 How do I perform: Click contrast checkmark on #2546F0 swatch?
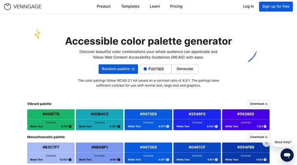point(216,126)
